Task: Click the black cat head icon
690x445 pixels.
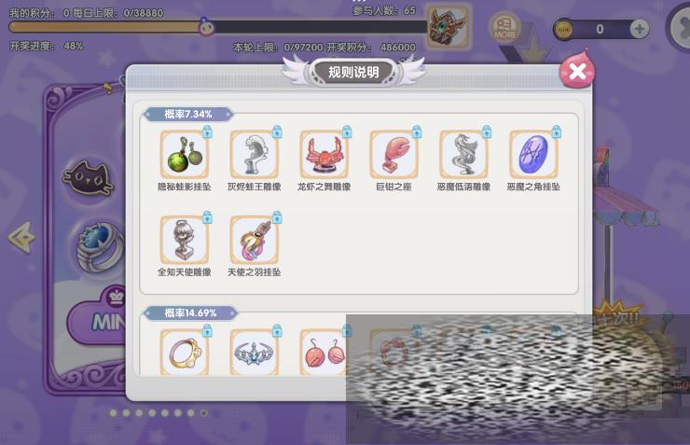Action: coord(90,178)
